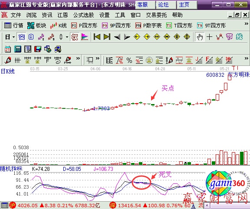The width and height of the screenshot is (250, 209).
Task: Open the 行情 market quotes view
Action: tap(13, 26)
